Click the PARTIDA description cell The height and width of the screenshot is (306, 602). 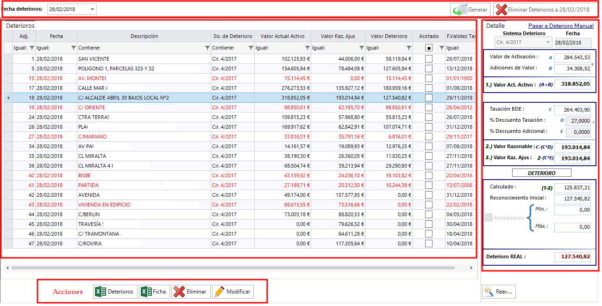point(144,185)
